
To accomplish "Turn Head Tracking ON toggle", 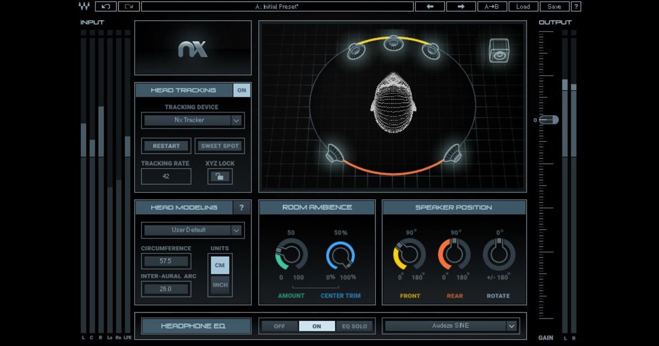I will coord(242,90).
